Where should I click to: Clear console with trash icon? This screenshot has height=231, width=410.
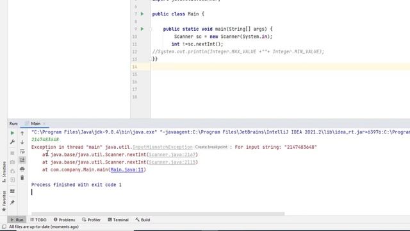coord(22,178)
